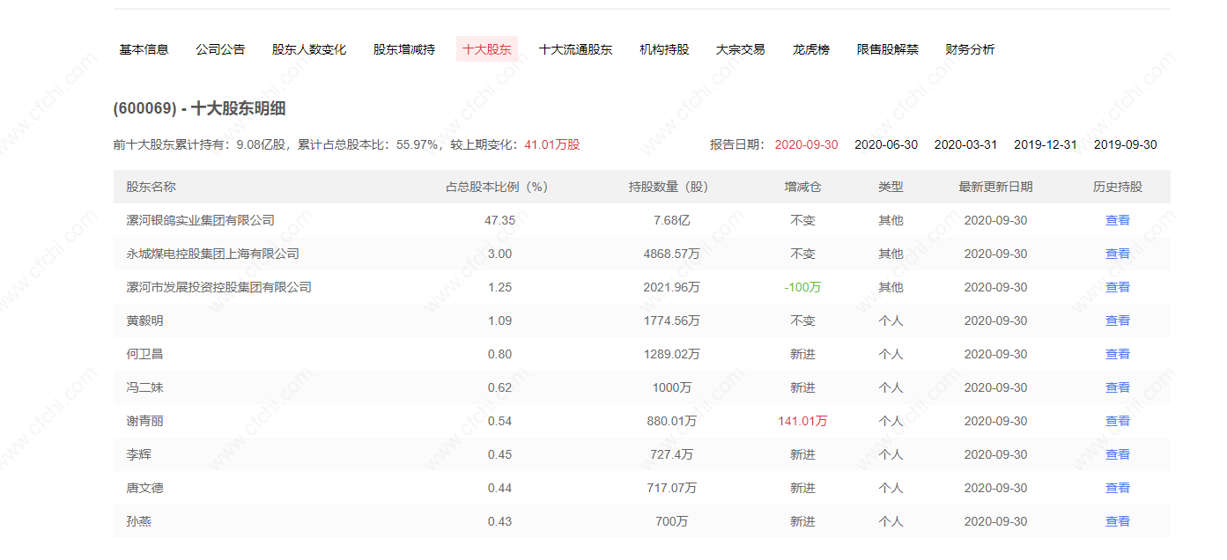
Task: Open the 限售股解禁 tab
Action: 888,49
